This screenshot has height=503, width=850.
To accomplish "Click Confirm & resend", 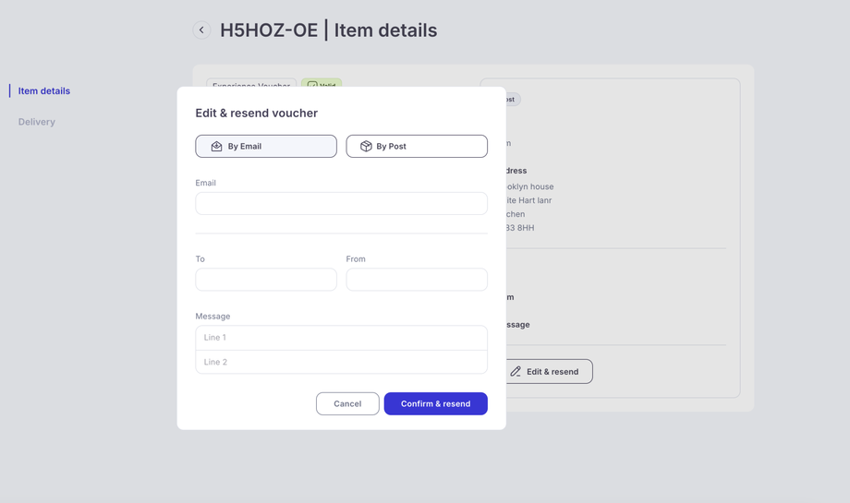I will [435, 404].
